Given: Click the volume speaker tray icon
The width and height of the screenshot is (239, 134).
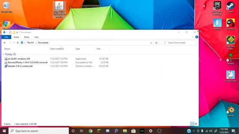Looking at the screenshot, I should point(211,131).
